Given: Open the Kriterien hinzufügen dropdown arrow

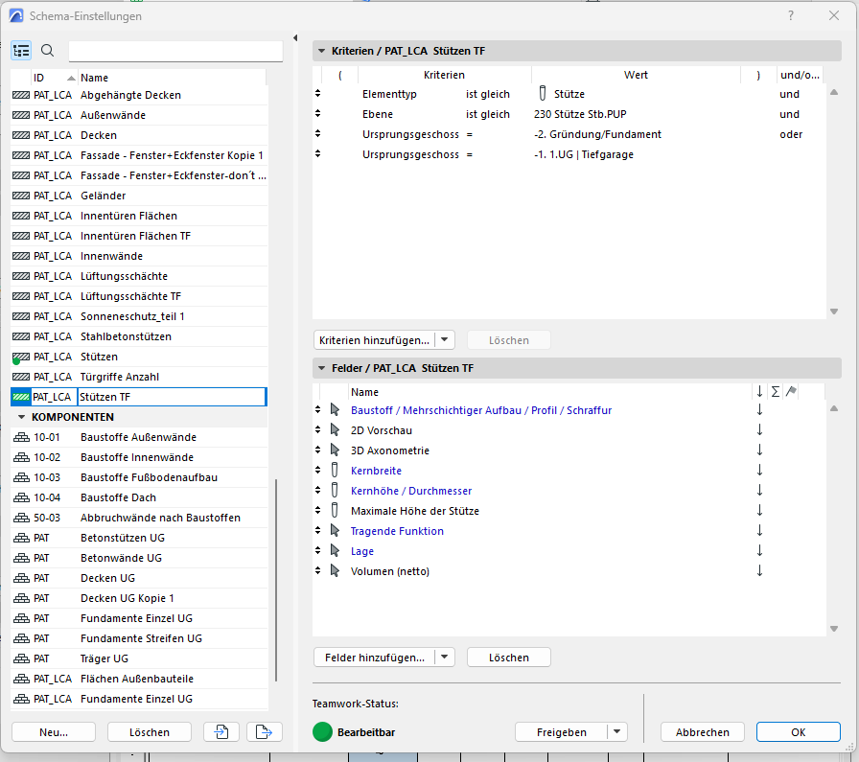Looking at the screenshot, I should 445,339.
